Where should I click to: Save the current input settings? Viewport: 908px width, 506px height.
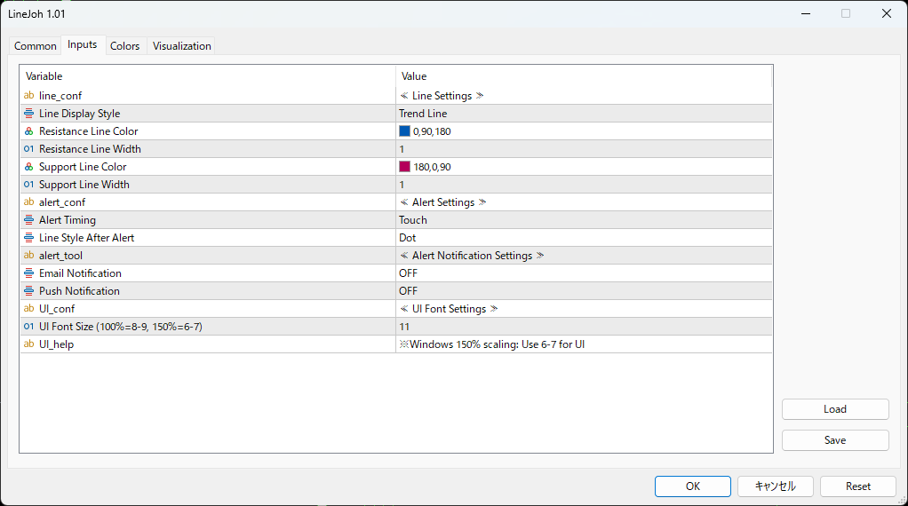coord(835,440)
